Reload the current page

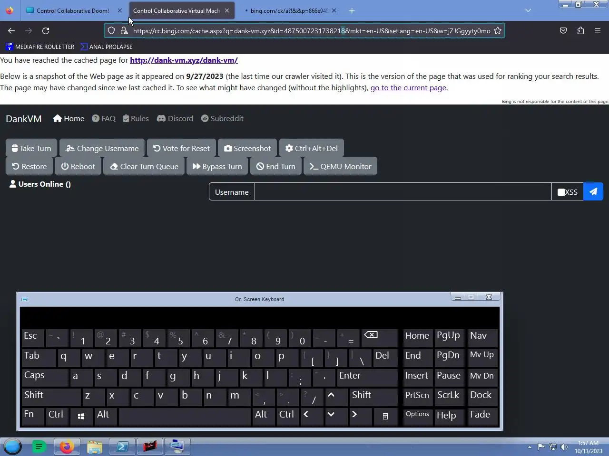(46, 30)
